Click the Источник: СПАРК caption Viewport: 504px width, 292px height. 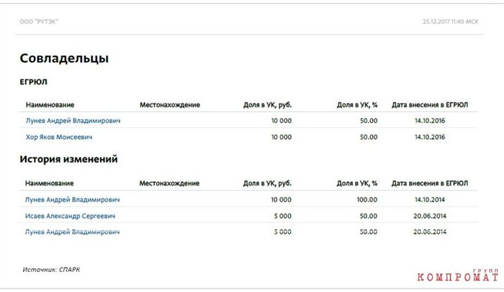(x=51, y=270)
